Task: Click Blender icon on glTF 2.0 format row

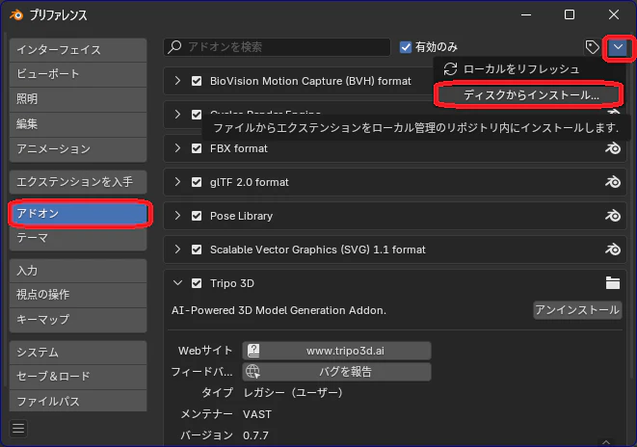Action: point(613,182)
